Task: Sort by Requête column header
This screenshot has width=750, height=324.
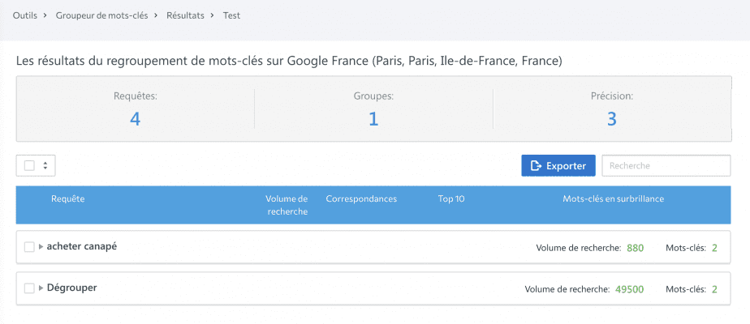Action: [x=68, y=199]
